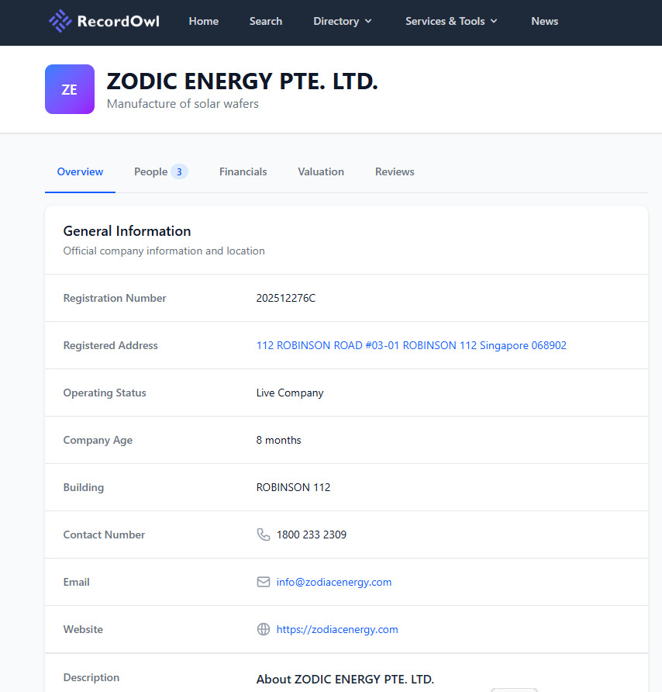Viewport: 662px width, 692px height.
Task: Open the Search page
Action: click(x=266, y=21)
